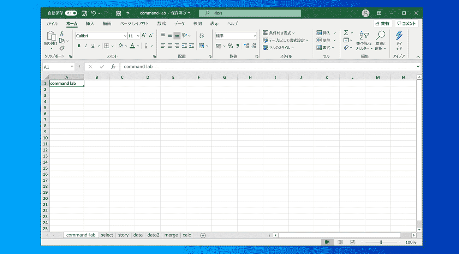Screen dimensions: 459x254
Task: Toggle center text alignment
Action: click(x=169, y=46)
